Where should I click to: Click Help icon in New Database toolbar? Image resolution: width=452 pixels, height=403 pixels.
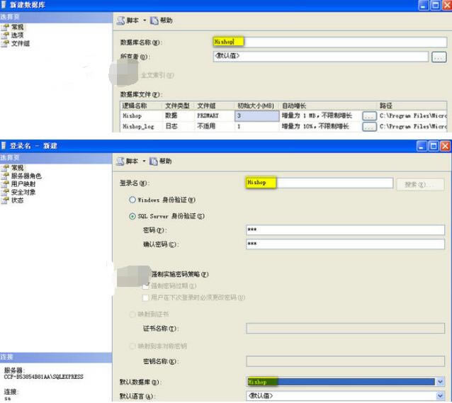point(154,21)
